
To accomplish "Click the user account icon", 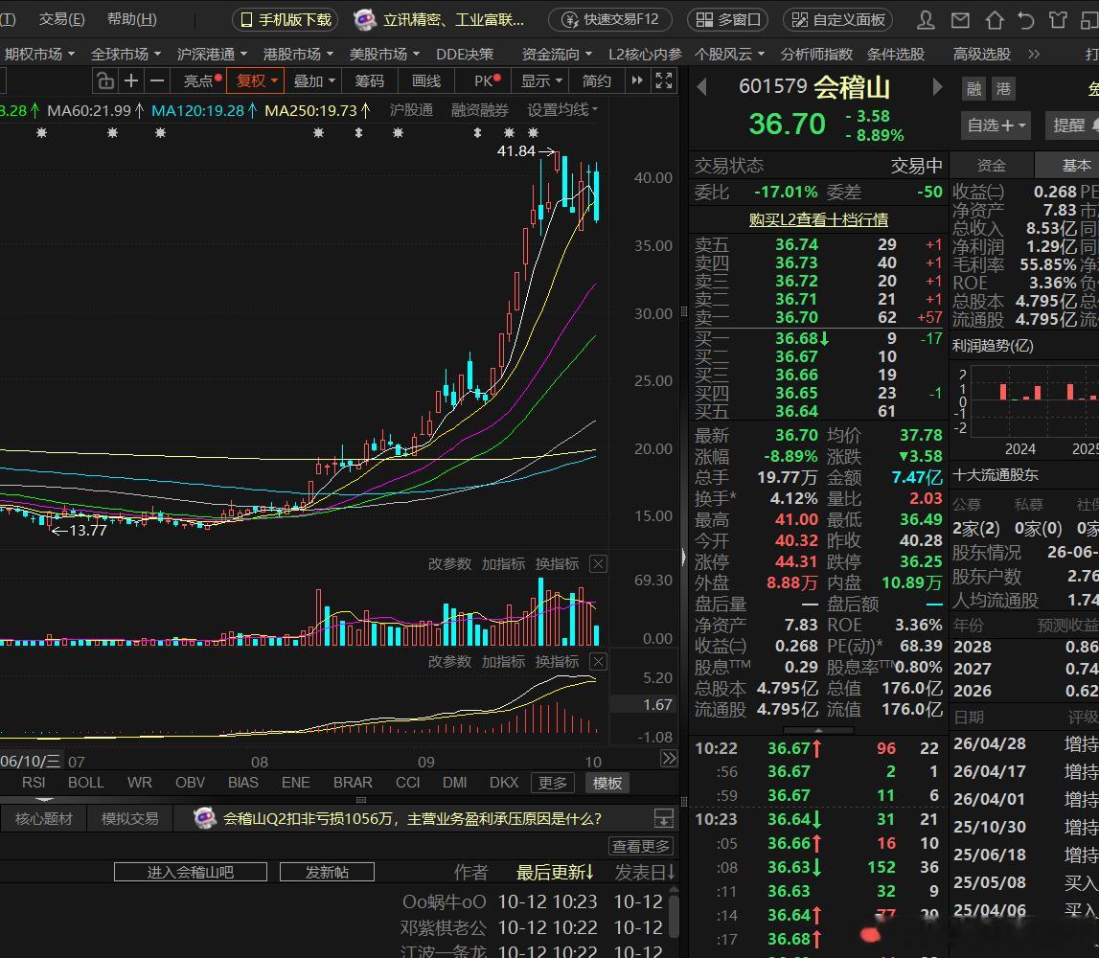I will click(926, 19).
